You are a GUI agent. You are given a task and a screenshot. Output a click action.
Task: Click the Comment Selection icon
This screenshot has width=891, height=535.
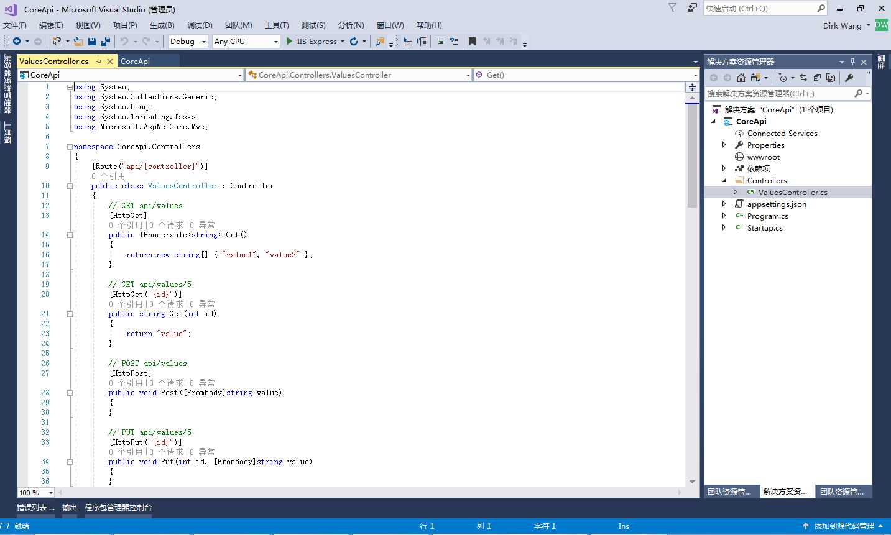(440, 41)
